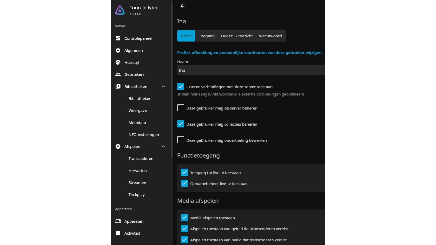The width and height of the screenshot is (436, 245).
Task: Go to NFO-instellingen page
Action: pyautogui.click(x=144, y=134)
